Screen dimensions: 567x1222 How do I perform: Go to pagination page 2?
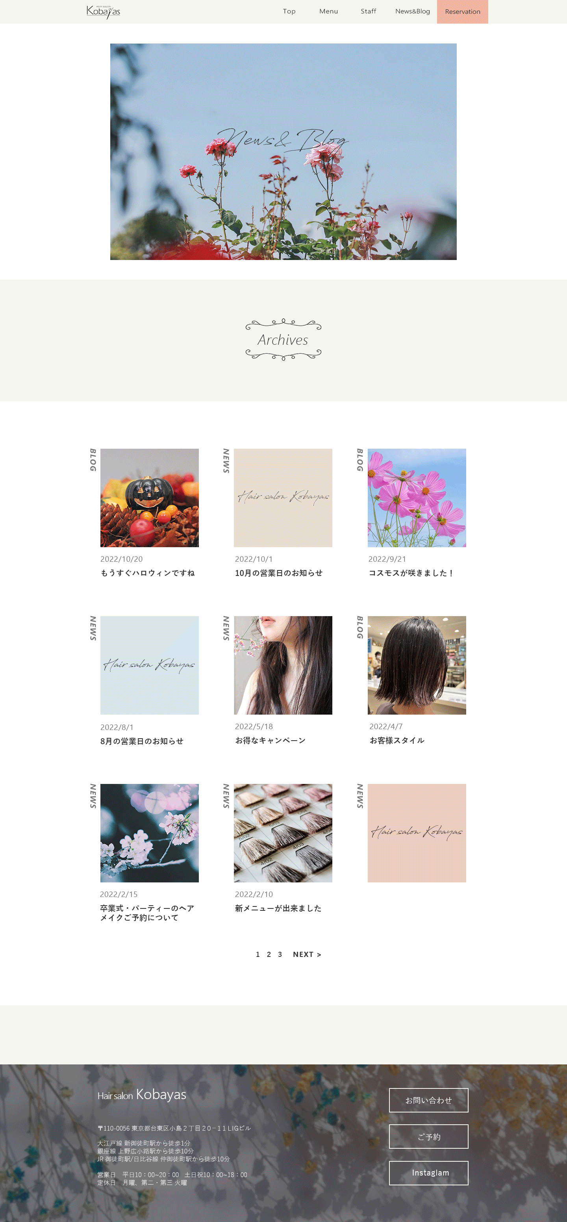click(269, 955)
